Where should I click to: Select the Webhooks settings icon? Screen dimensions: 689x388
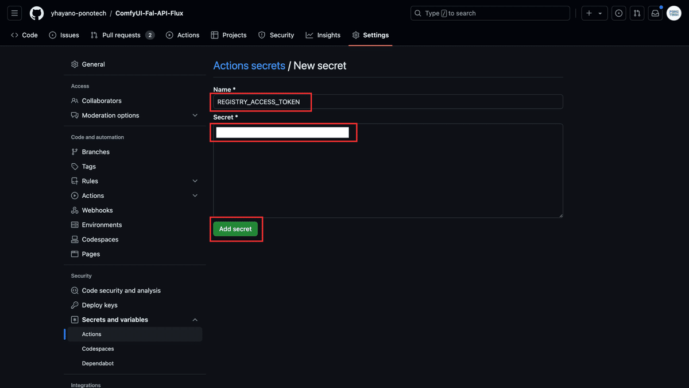pos(75,210)
